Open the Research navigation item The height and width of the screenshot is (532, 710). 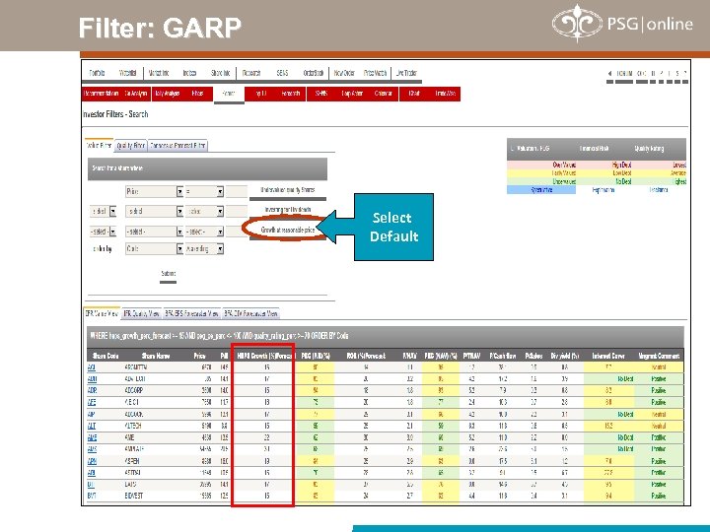pos(251,73)
